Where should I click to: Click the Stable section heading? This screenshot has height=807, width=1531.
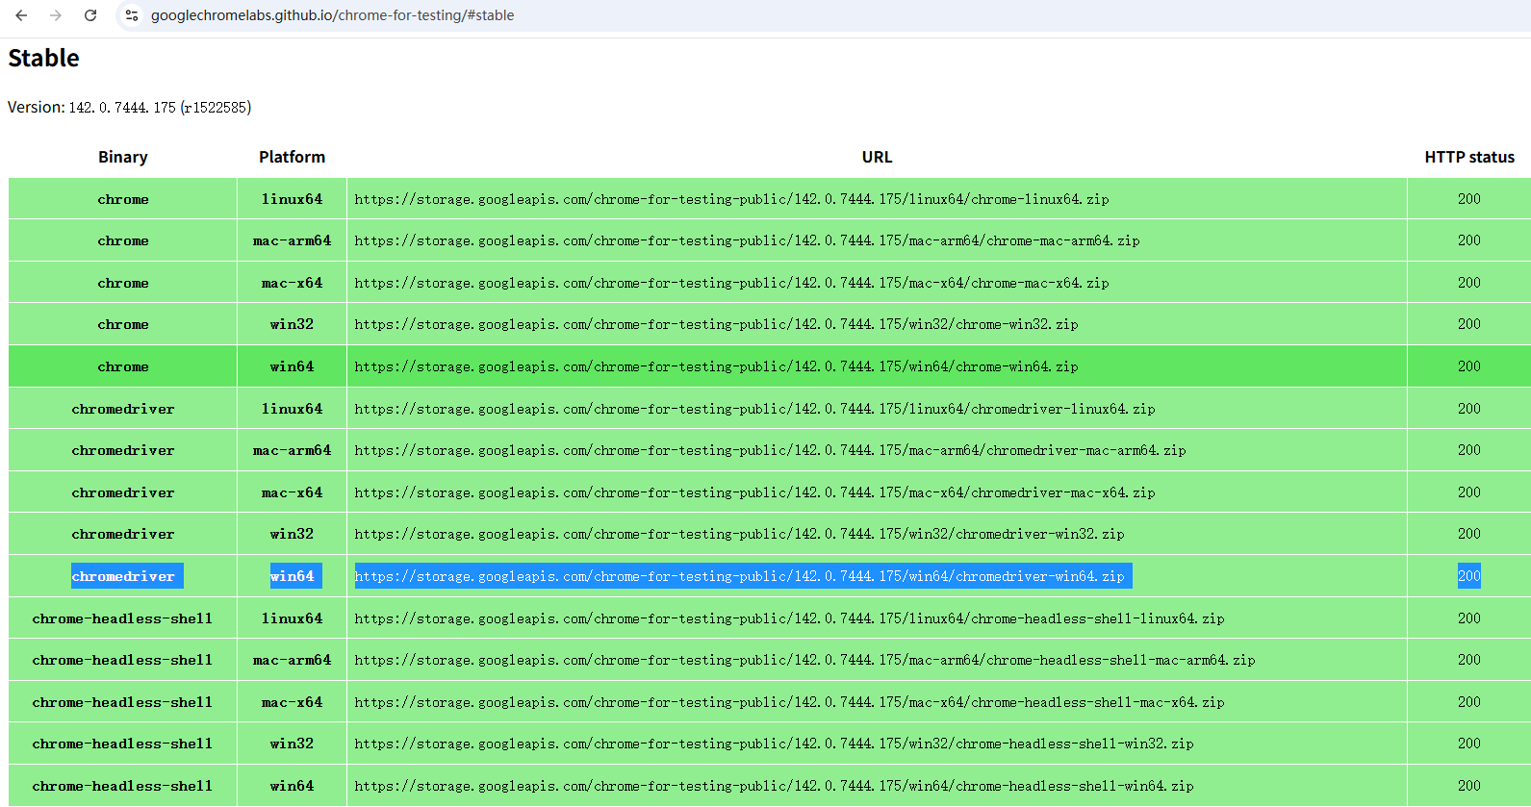tap(43, 59)
